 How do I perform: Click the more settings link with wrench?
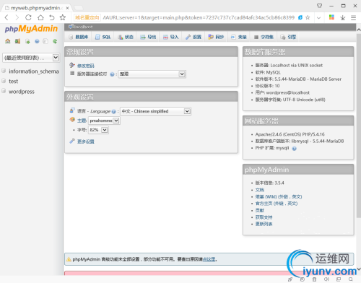86,141
